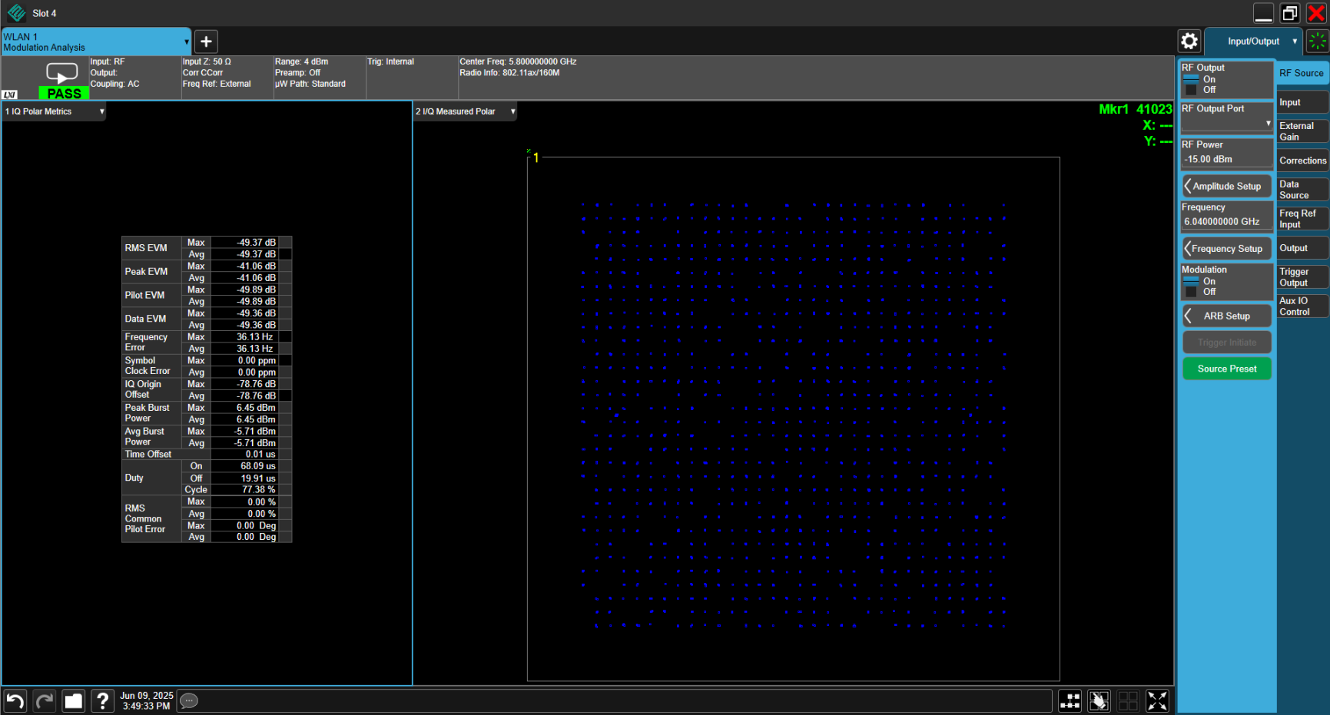Viewport: 1330px width, 715px height.
Task: Select the Trigger Output tab
Action: point(1302,277)
